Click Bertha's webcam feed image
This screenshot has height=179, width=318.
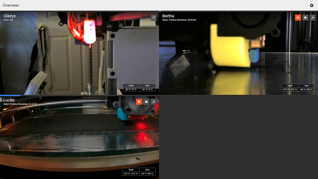pyautogui.click(x=239, y=53)
